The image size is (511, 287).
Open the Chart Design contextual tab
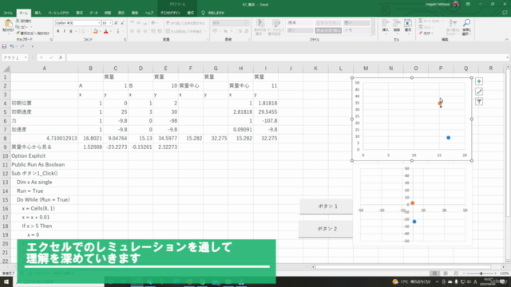pos(170,13)
